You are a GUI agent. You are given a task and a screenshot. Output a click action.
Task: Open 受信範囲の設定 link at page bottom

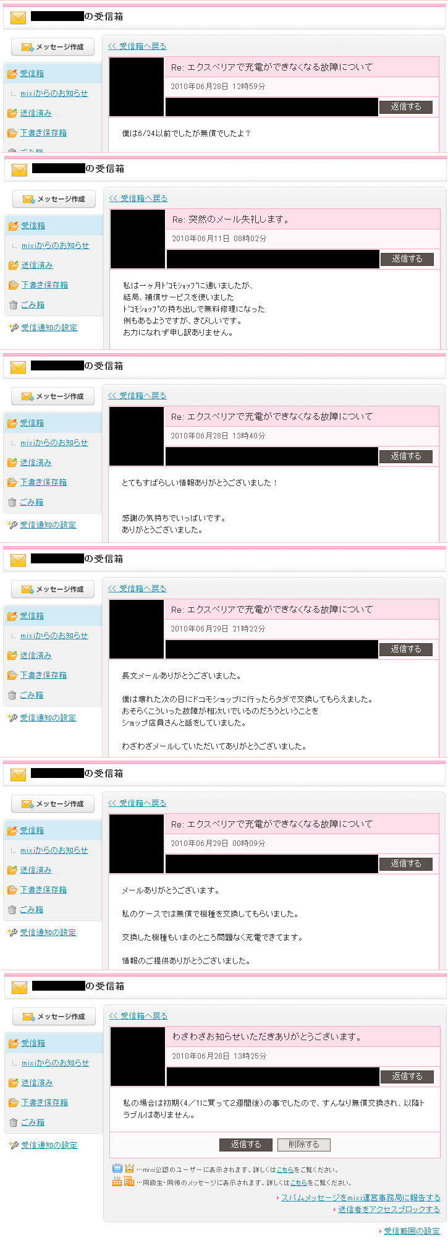tap(412, 1231)
